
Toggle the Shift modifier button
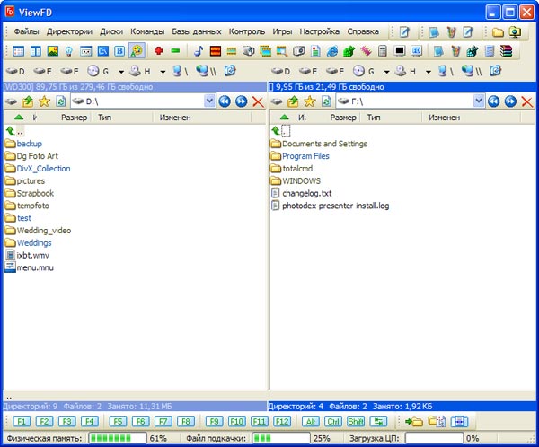(x=356, y=421)
